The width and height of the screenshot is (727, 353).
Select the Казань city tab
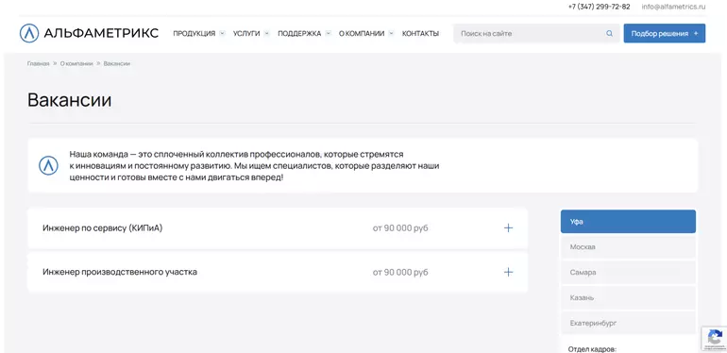628,298
